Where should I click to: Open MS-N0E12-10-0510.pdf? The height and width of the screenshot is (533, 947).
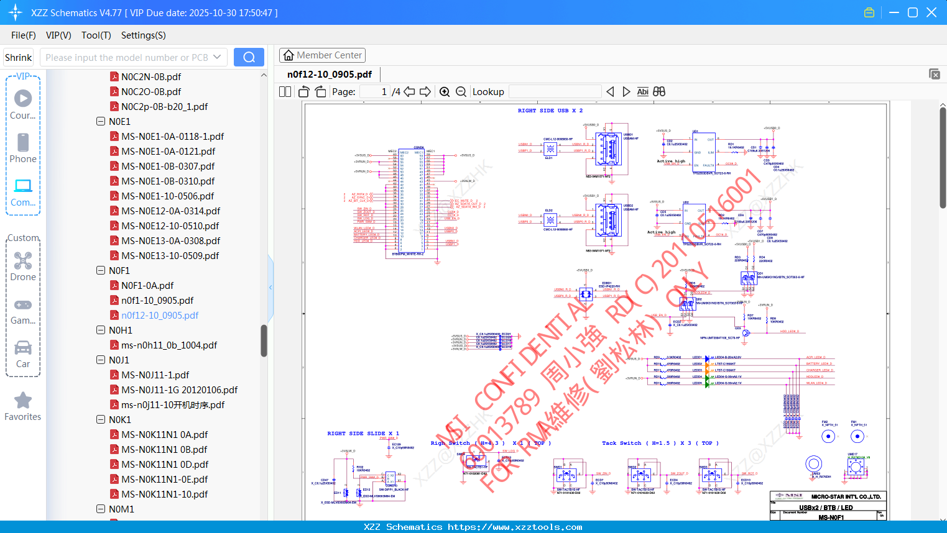170,225
